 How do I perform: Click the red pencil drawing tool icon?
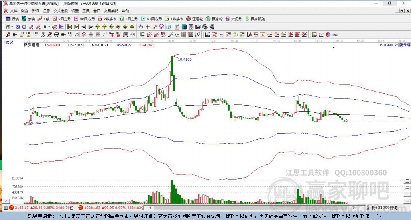point(8,34)
